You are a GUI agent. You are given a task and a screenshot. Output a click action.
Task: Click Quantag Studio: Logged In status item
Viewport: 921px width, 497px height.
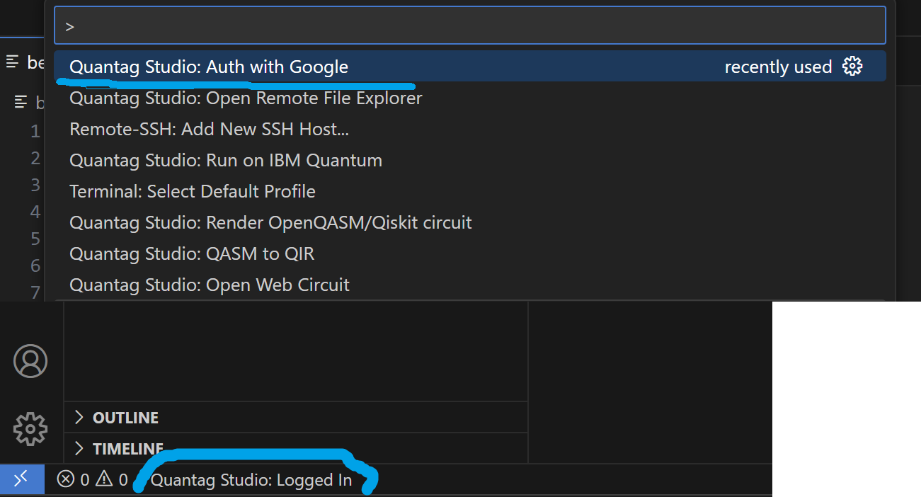[x=251, y=480]
